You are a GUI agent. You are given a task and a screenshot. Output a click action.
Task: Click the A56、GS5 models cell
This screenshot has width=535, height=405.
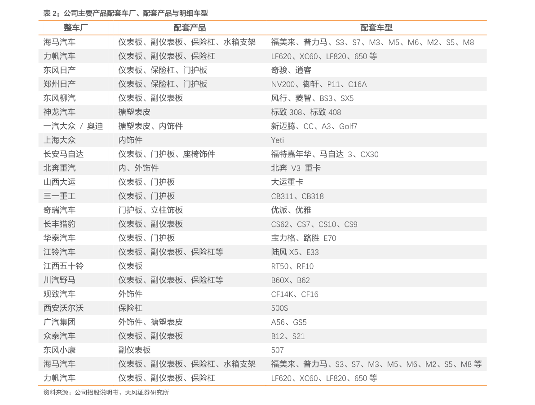[x=289, y=322]
